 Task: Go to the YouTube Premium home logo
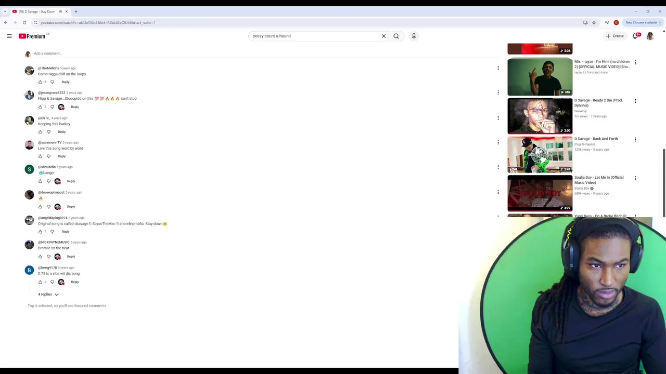click(32, 36)
